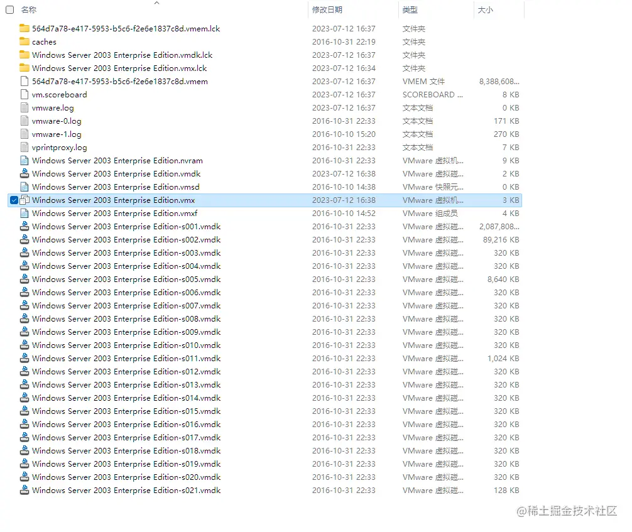Select file name Edition-s012.vmdk
Screen dimensions: 632x532
tap(126, 371)
